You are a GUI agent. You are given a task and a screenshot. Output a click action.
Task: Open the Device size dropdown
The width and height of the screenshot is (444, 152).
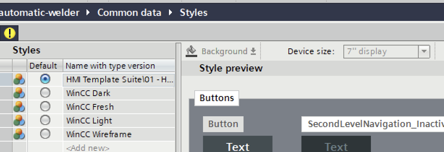point(424,52)
